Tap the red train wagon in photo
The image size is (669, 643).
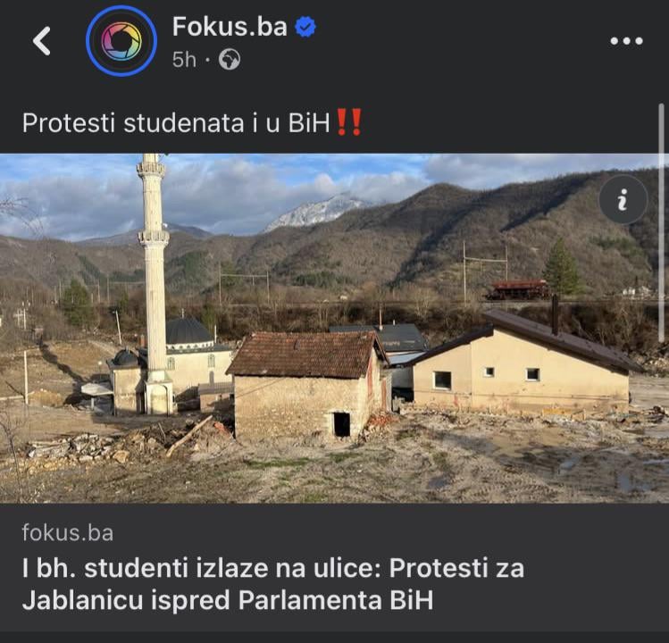[517, 289]
